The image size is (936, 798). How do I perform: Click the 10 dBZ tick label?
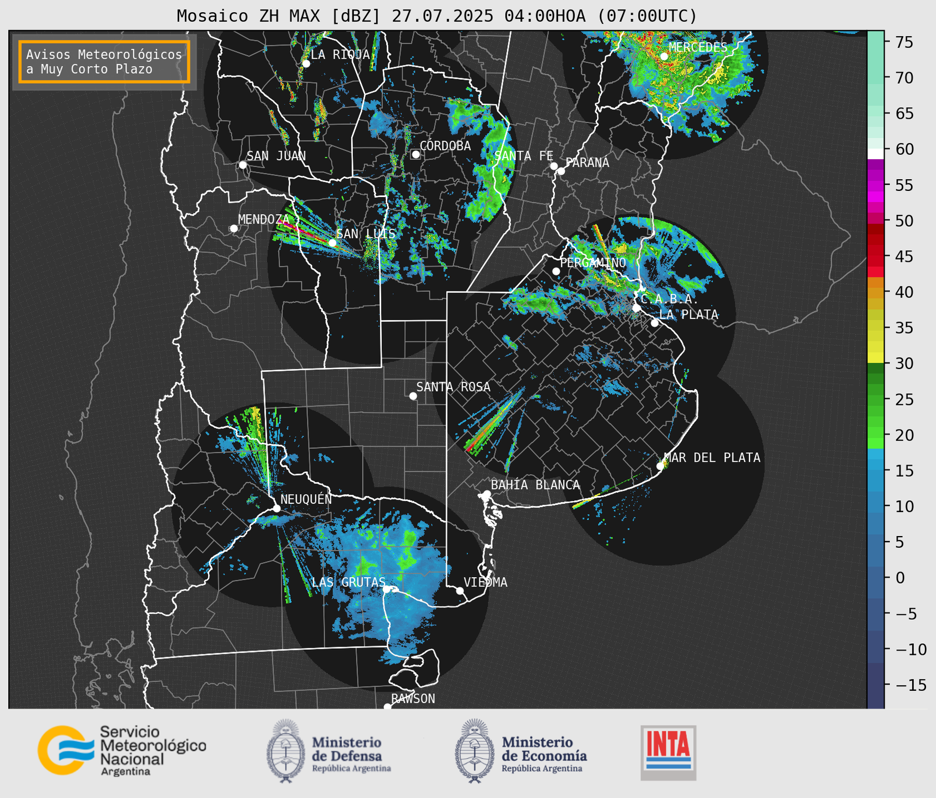point(904,507)
